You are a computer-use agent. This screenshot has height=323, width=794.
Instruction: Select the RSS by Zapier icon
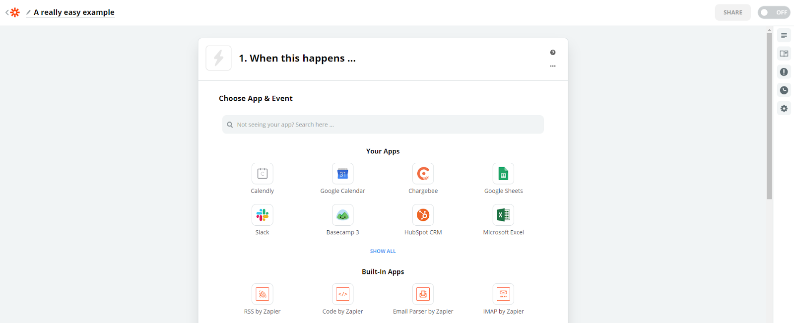[263, 294]
